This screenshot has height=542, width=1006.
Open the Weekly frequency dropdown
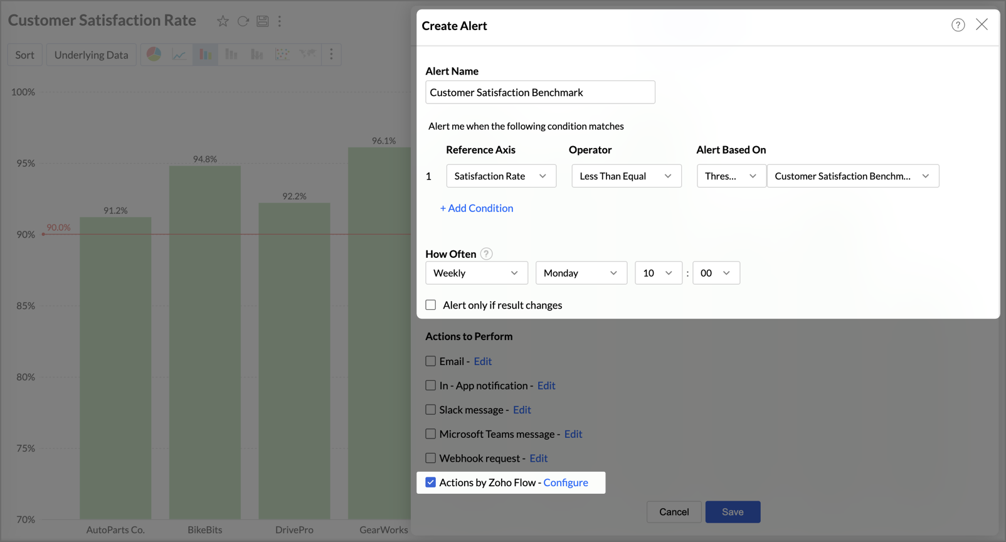[x=476, y=273]
